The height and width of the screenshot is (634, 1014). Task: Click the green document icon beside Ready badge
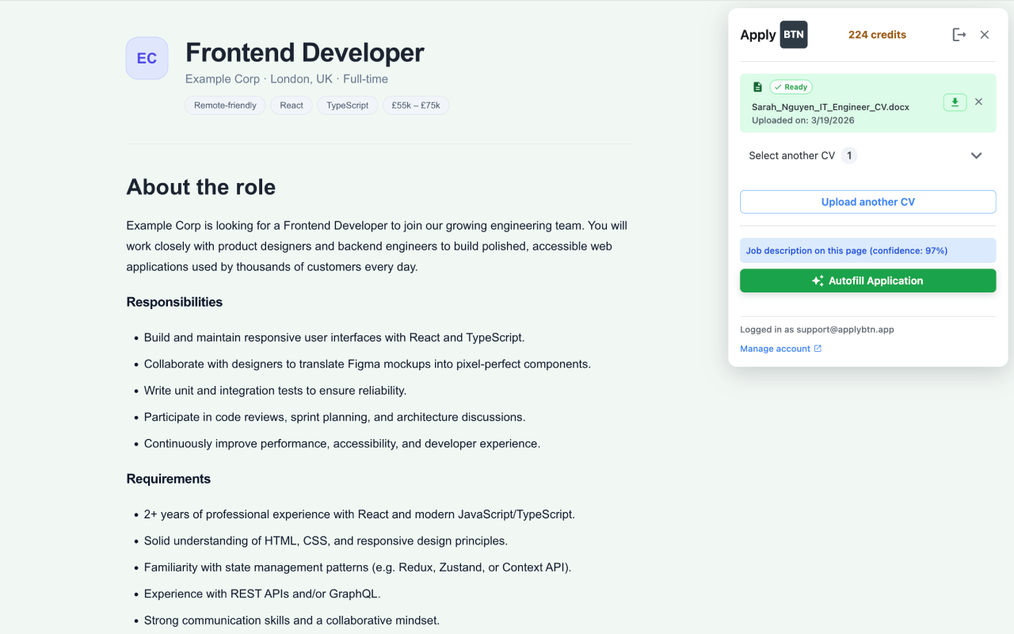(x=757, y=86)
